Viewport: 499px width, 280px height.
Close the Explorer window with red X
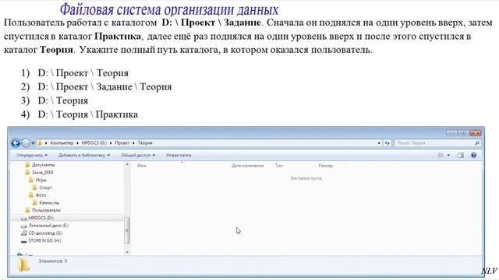(x=475, y=133)
